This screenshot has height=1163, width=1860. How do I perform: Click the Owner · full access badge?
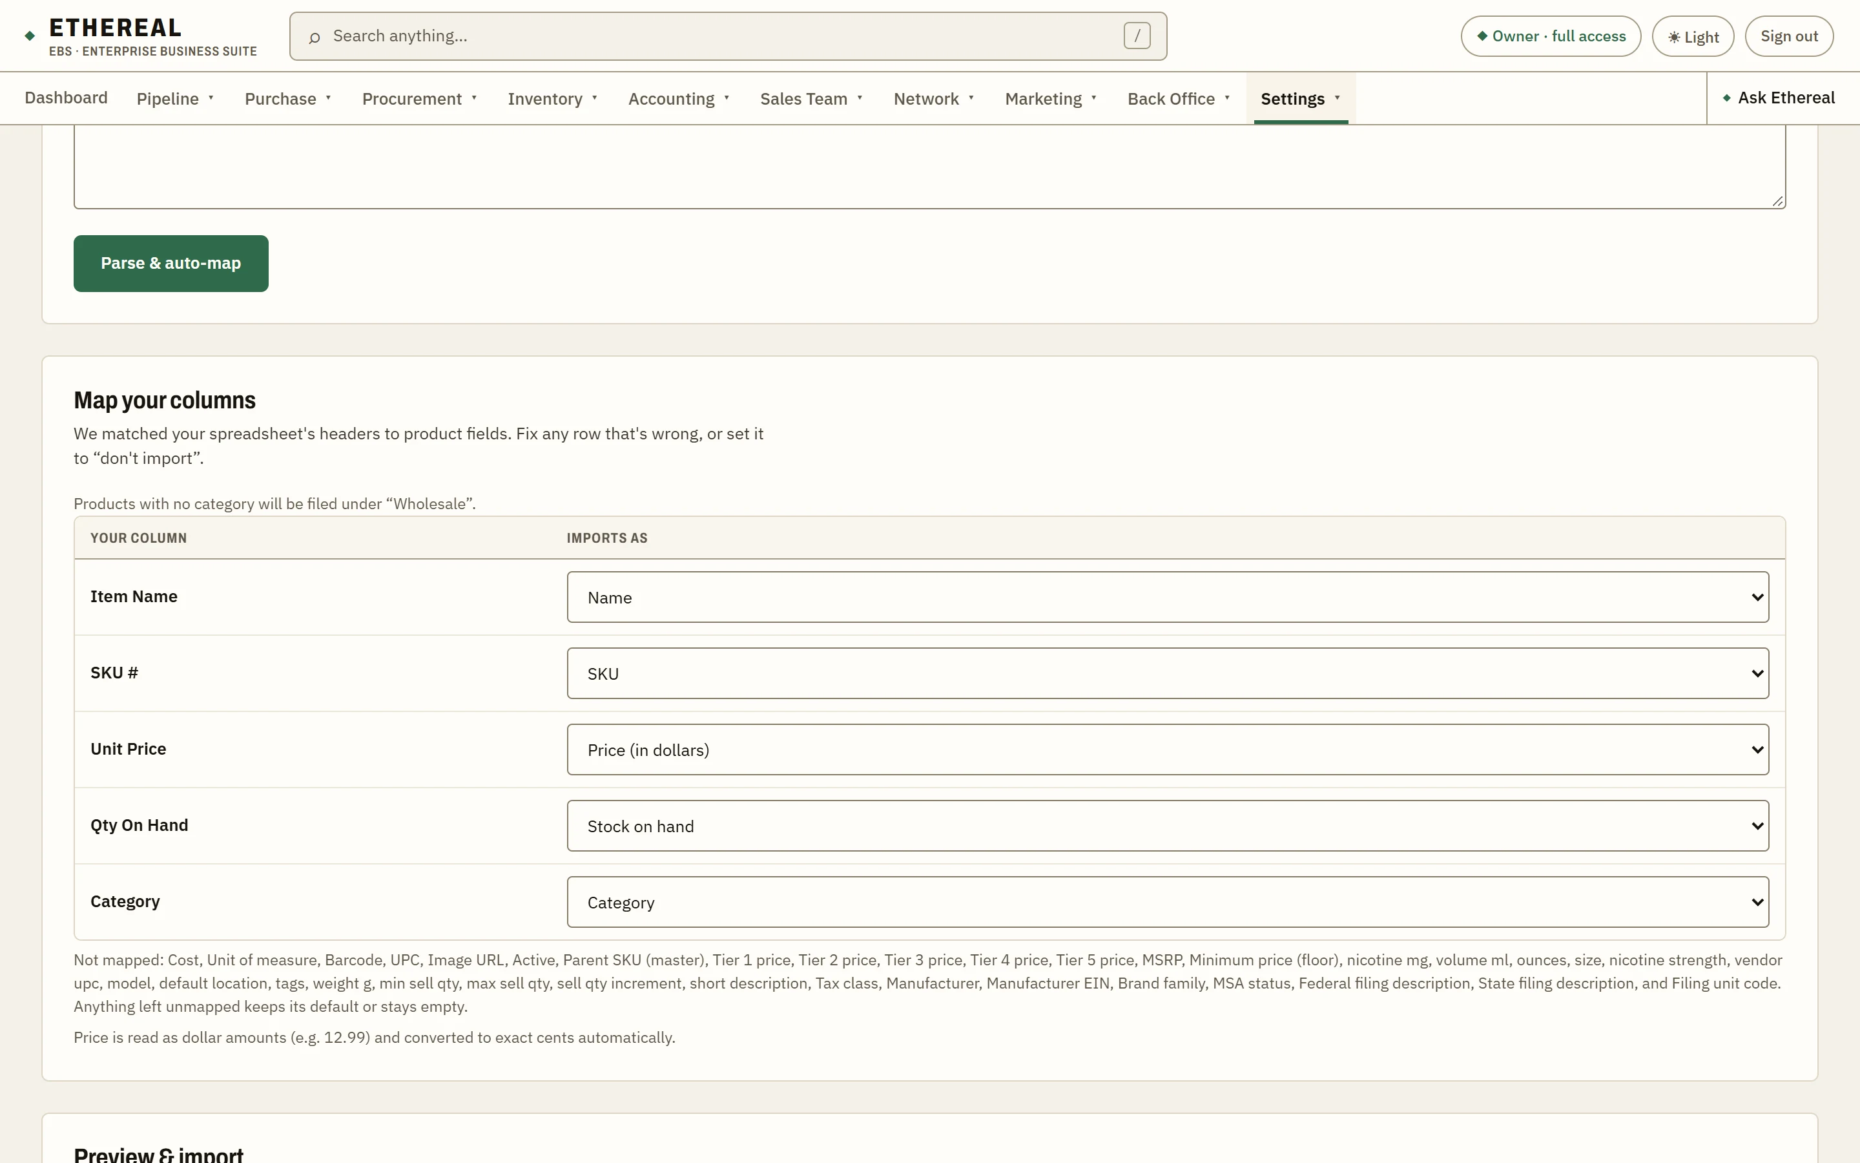point(1550,36)
